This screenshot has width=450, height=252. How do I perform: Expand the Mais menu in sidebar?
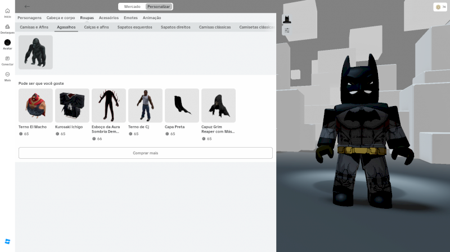(7, 74)
